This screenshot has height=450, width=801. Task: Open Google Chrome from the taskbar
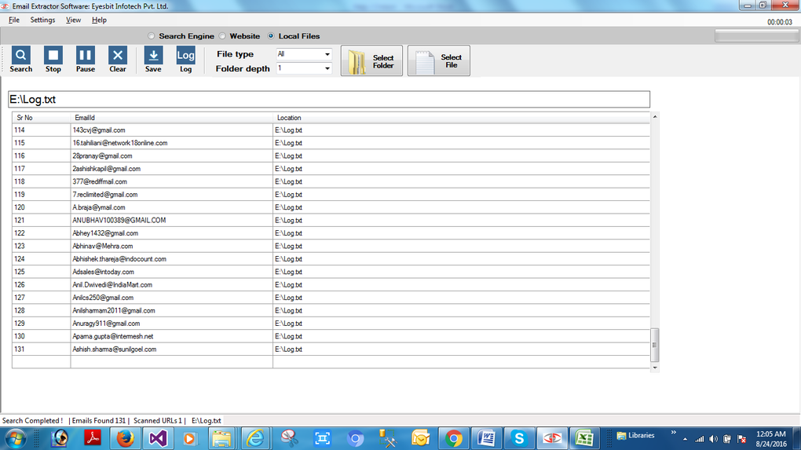tap(453, 439)
